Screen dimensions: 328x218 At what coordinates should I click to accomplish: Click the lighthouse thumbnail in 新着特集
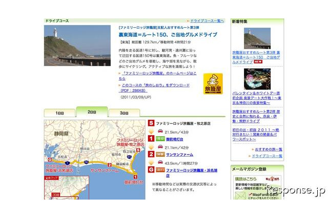[257, 38]
